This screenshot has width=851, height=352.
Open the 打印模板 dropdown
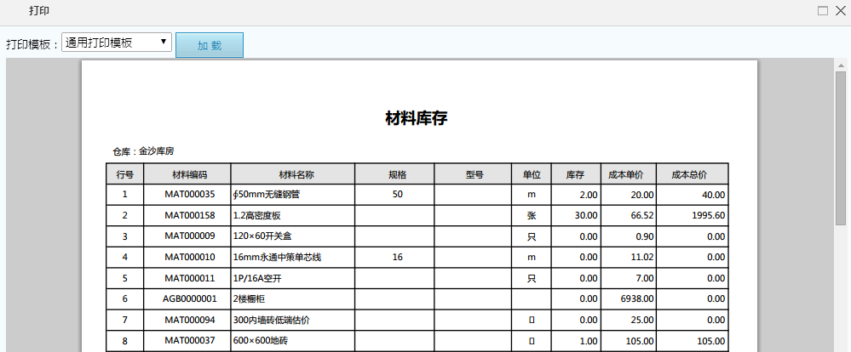point(118,43)
